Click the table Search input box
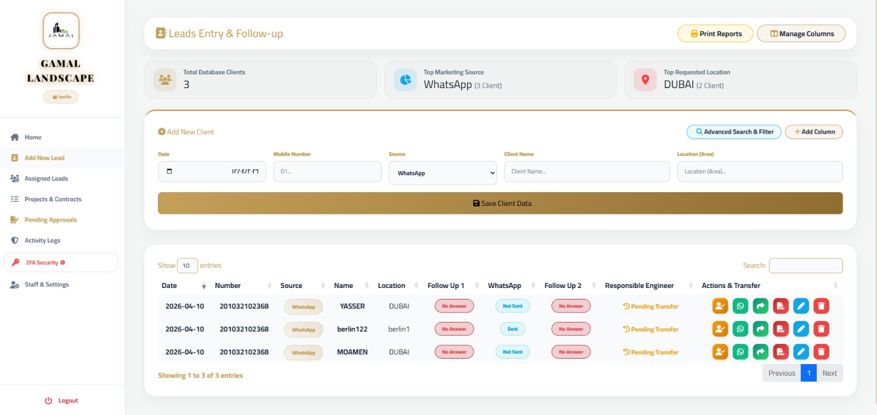Image resolution: width=877 pixels, height=415 pixels. [806, 266]
